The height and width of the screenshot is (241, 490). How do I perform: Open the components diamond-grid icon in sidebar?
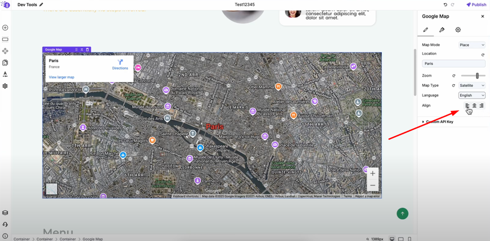pos(5,51)
